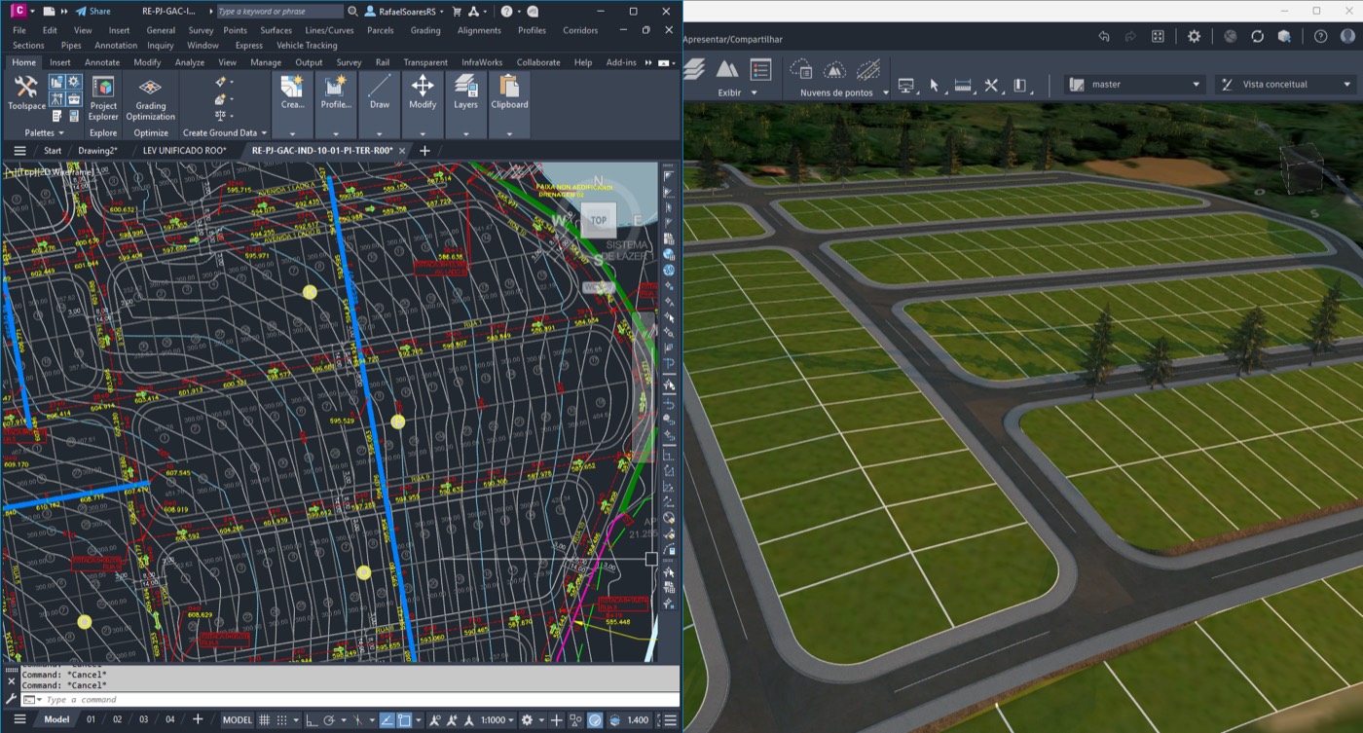Viewport: 1363px width, 733px height.
Task: Open the Clipboard panel
Action: tap(509, 92)
